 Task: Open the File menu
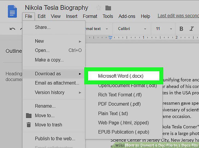(x=28, y=16)
